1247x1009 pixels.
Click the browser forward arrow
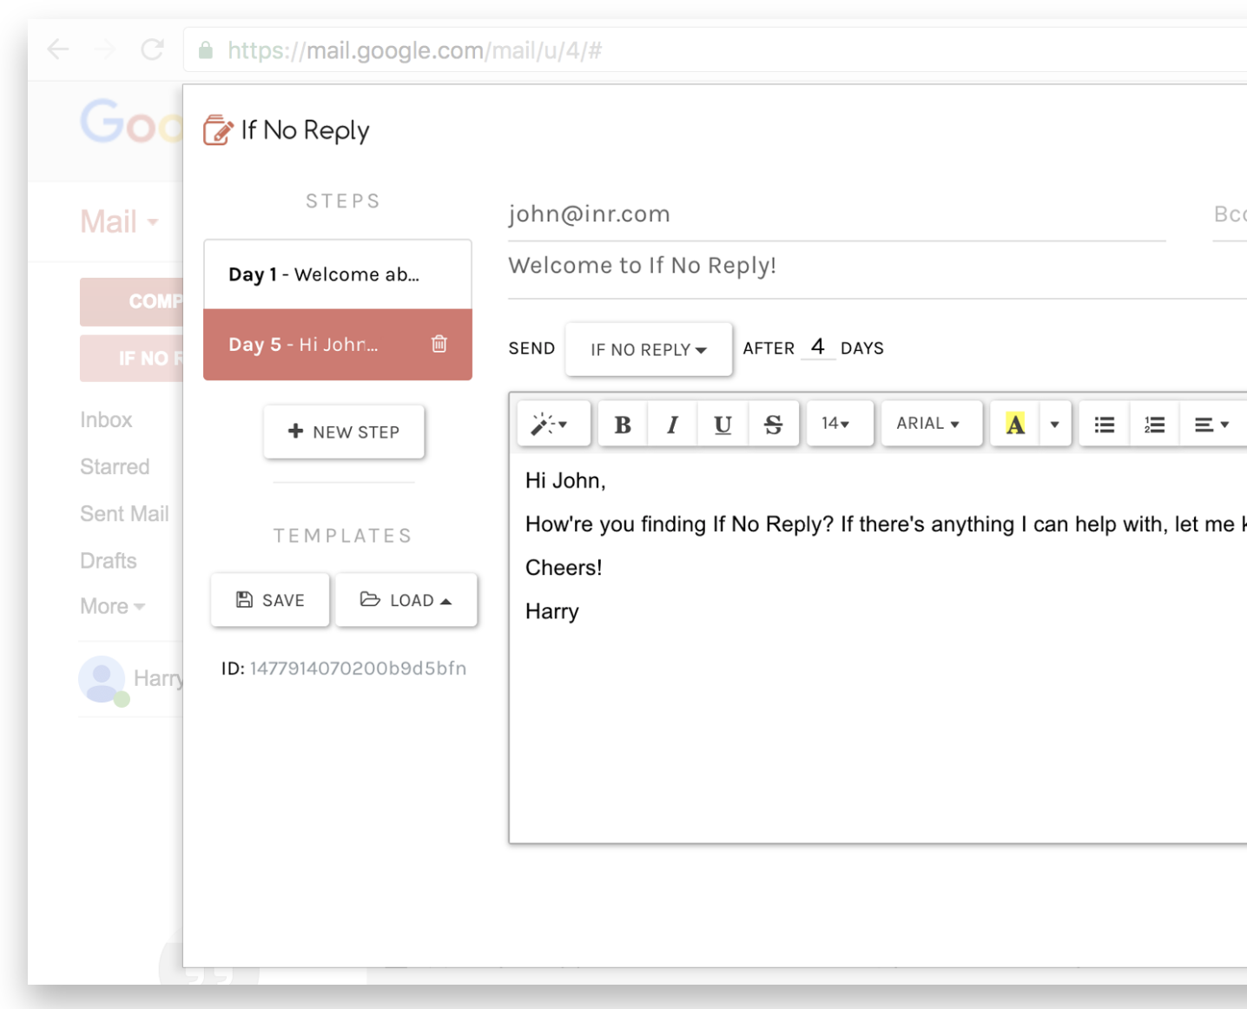coord(105,49)
